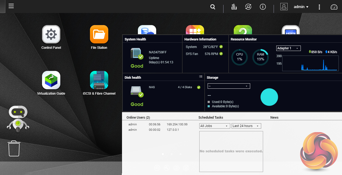Open the All Jobs filter dropdown
The image size is (342, 175).
coord(214,126)
